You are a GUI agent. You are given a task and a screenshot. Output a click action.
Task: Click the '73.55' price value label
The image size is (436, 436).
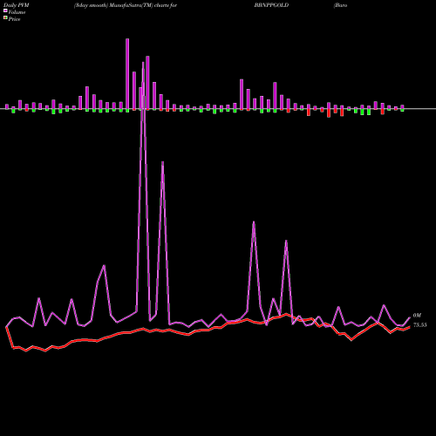420,325
